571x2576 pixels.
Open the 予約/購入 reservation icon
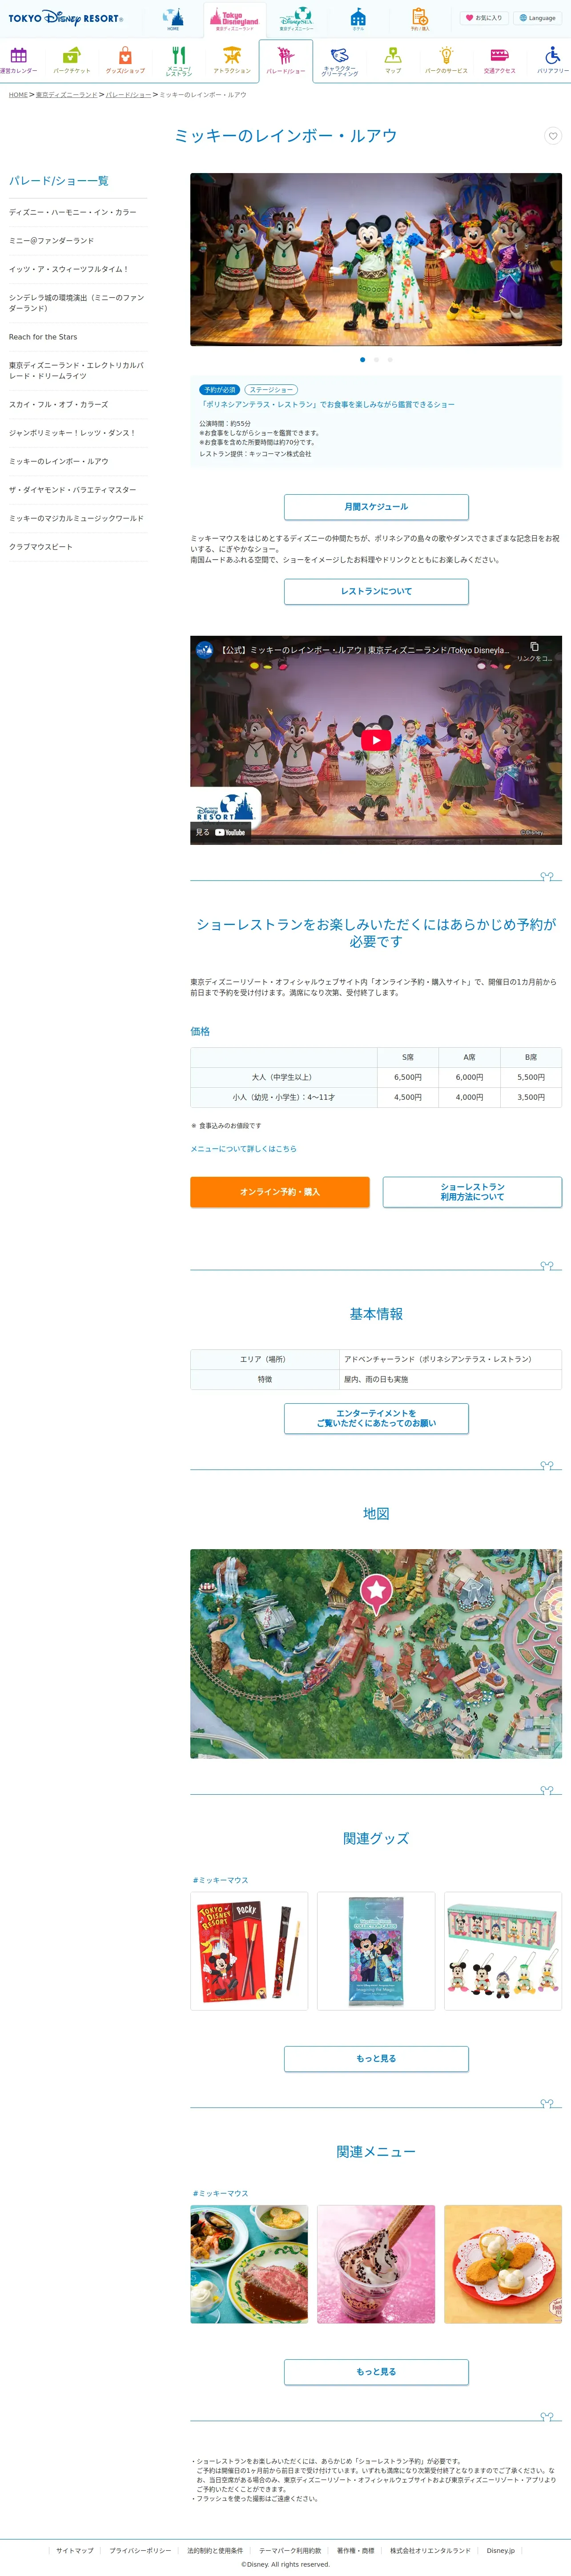click(x=420, y=19)
